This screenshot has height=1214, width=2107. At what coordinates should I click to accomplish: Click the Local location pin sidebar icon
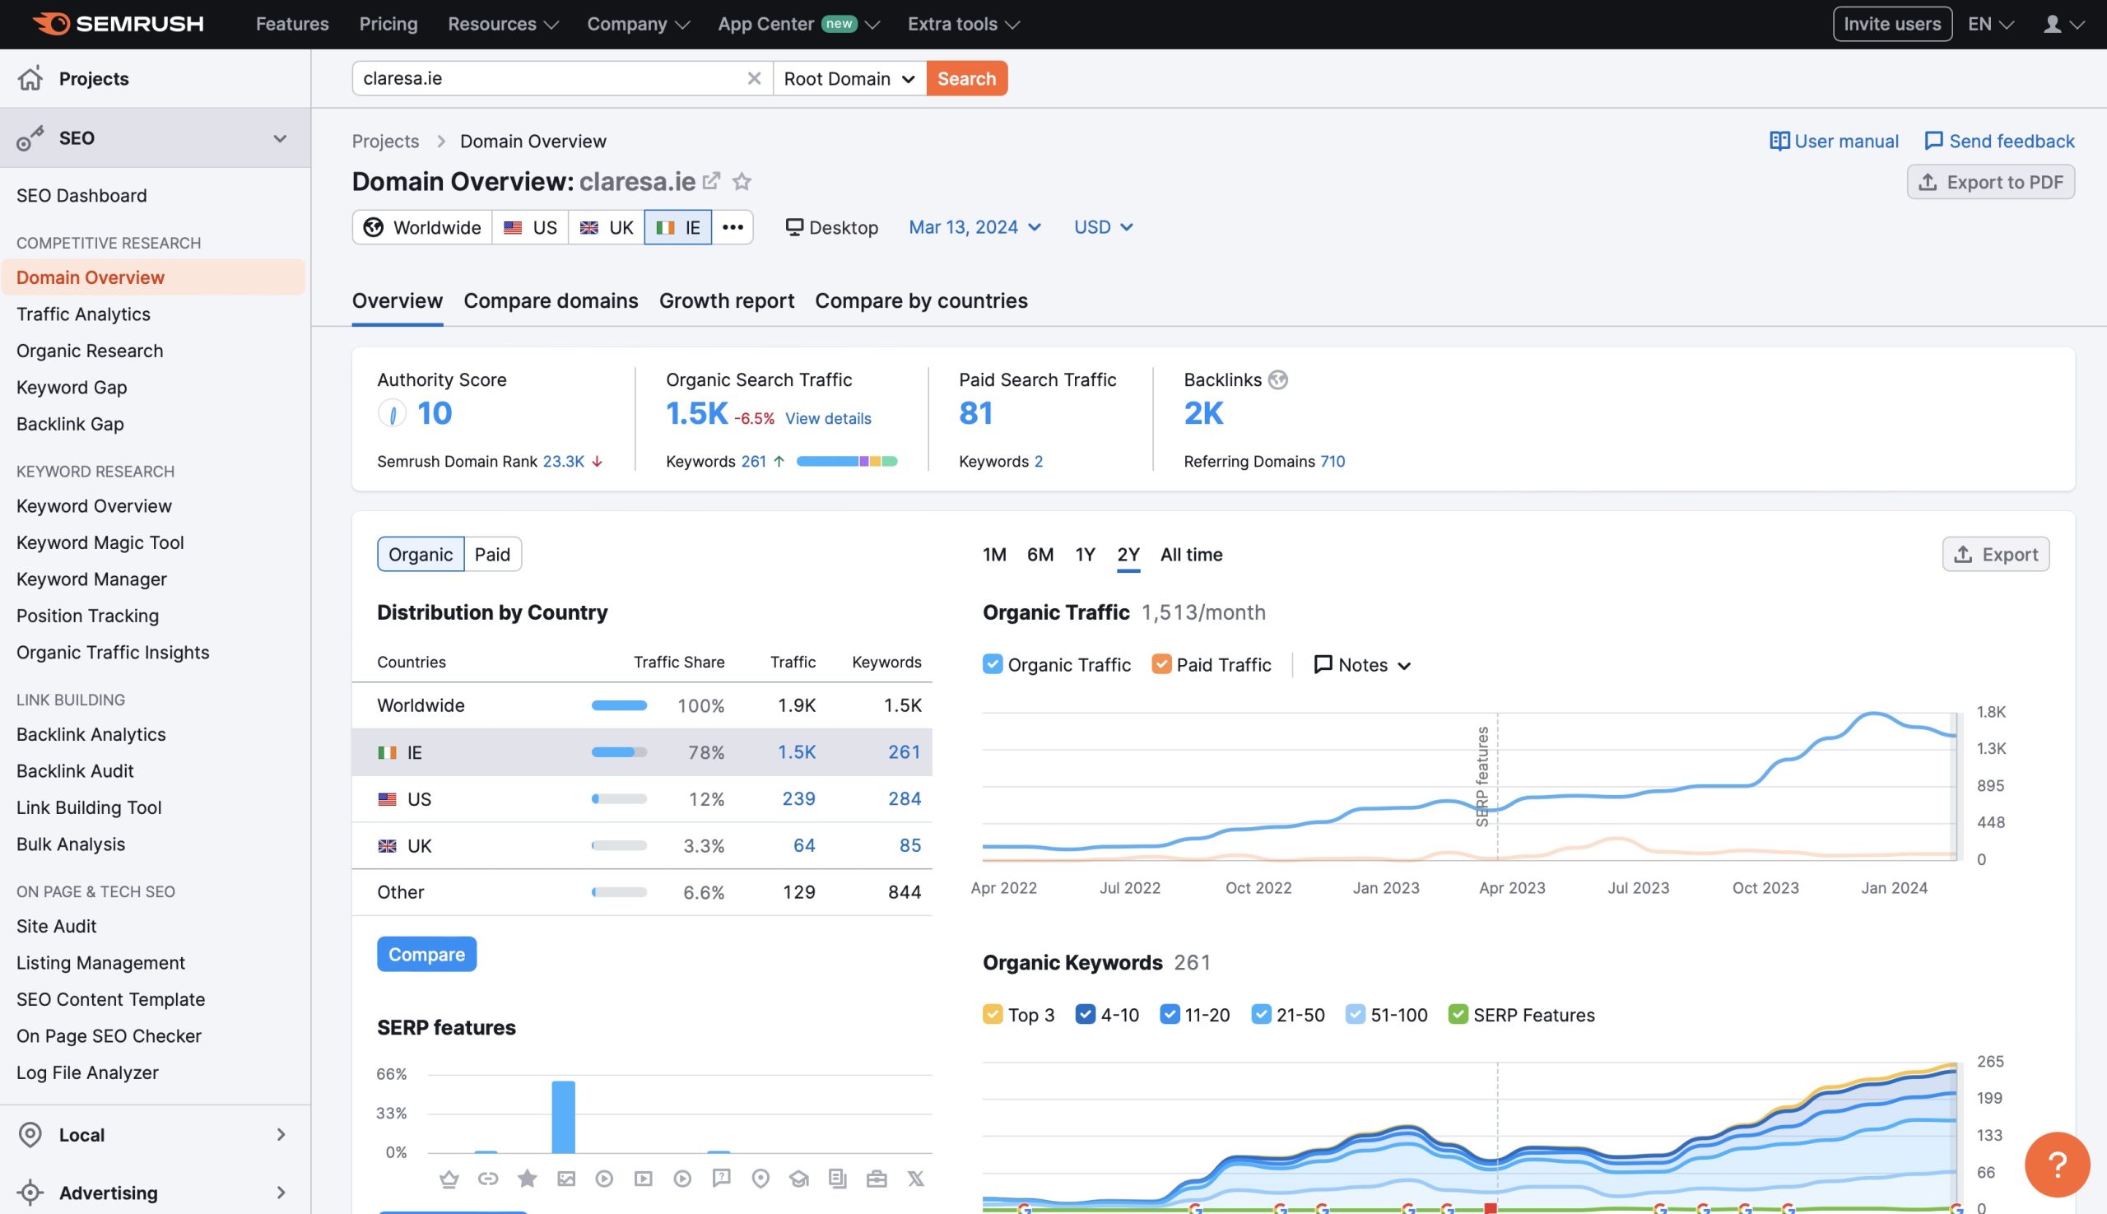coord(30,1135)
